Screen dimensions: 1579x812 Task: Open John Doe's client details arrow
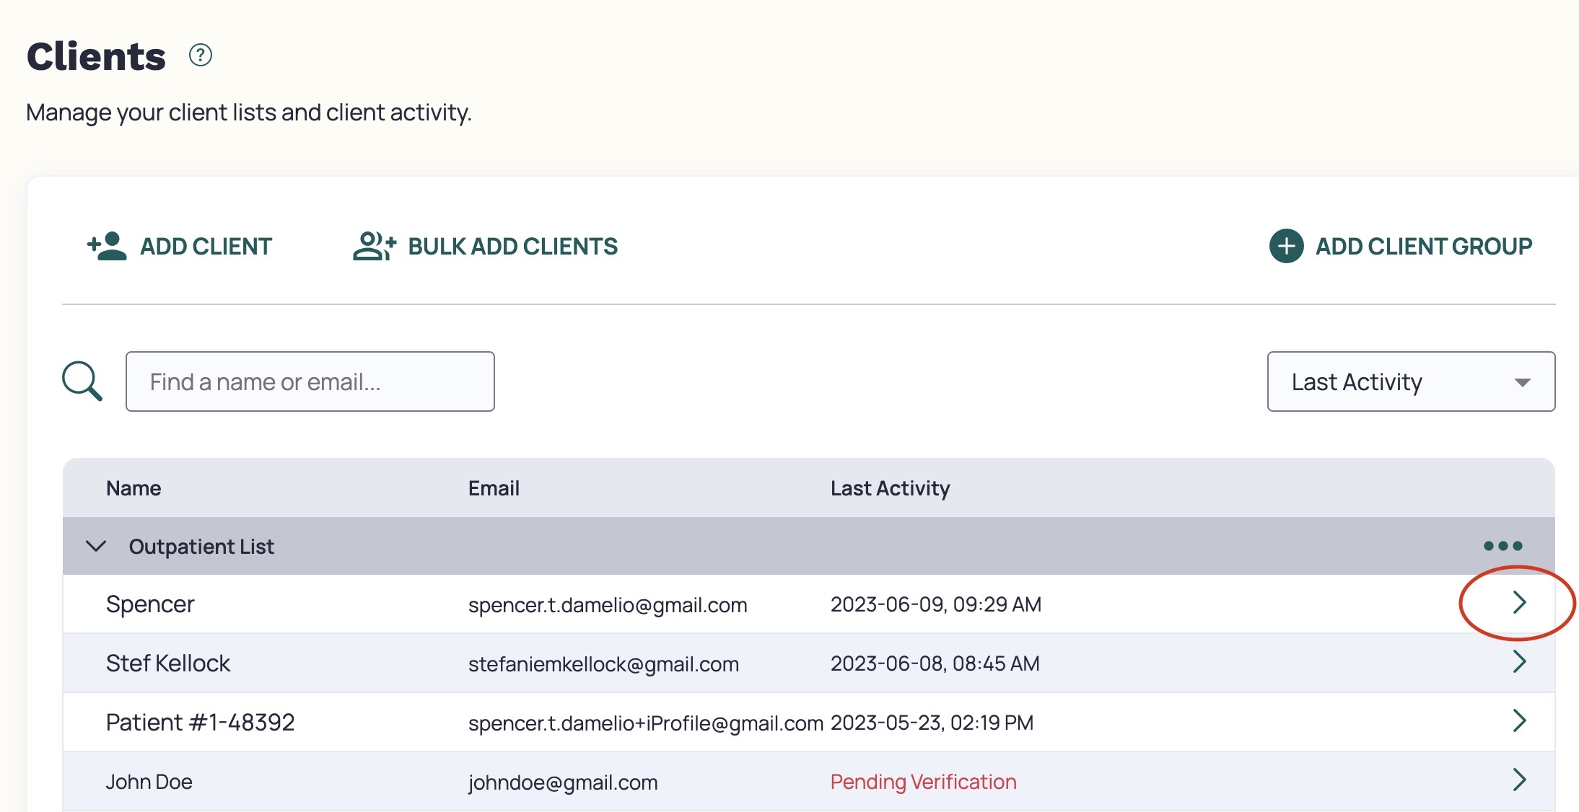1518,780
